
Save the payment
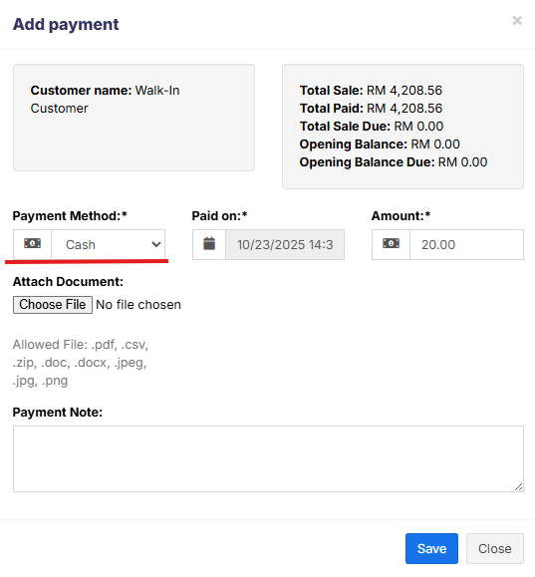(x=431, y=549)
